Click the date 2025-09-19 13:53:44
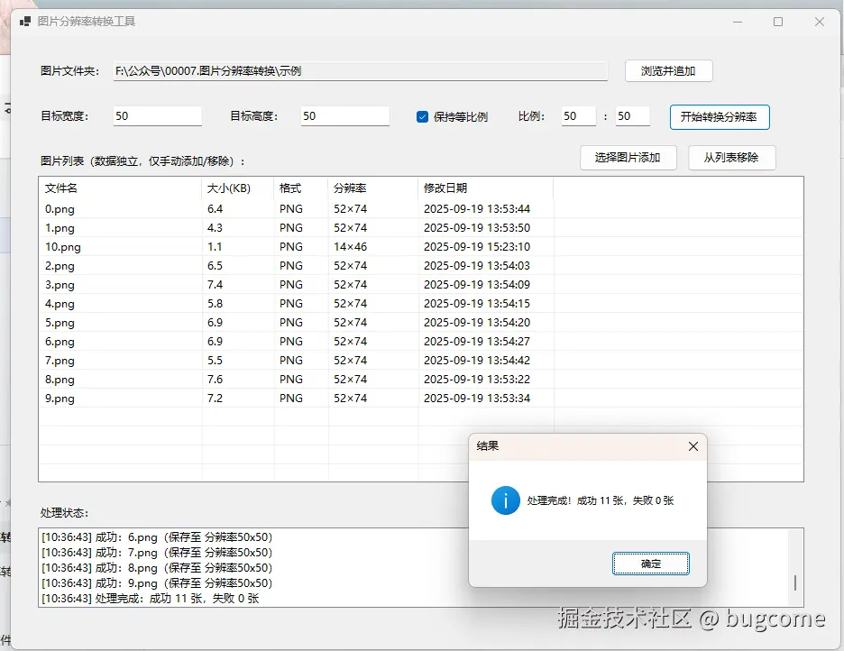This screenshot has width=844, height=651. click(477, 209)
